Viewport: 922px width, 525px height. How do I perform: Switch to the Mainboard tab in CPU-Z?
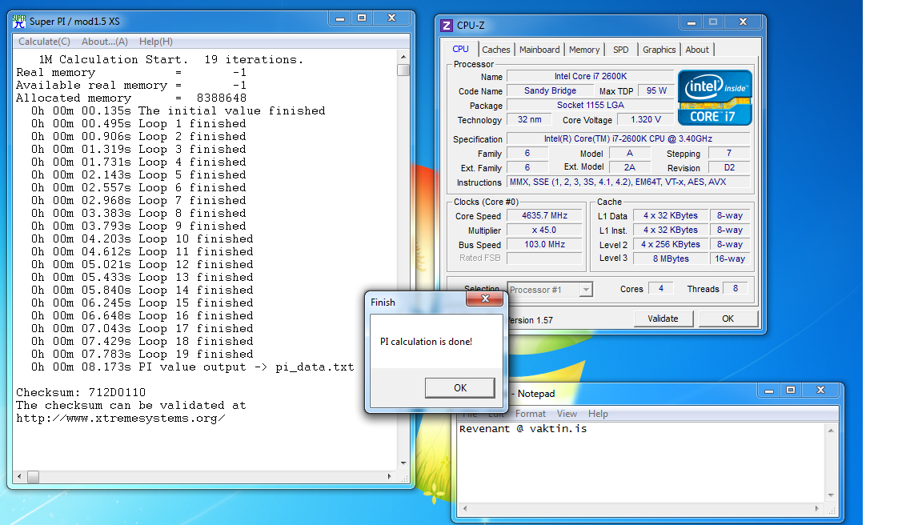[x=539, y=50]
